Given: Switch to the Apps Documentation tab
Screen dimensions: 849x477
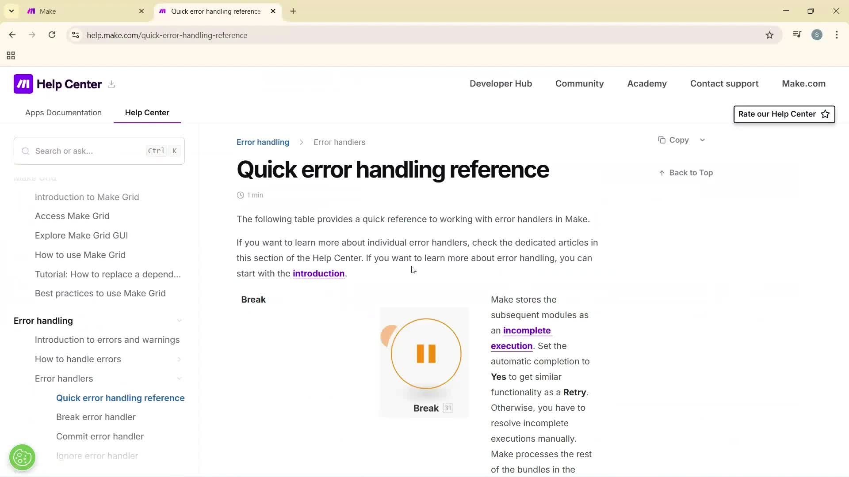Looking at the screenshot, I should click(63, 113).
